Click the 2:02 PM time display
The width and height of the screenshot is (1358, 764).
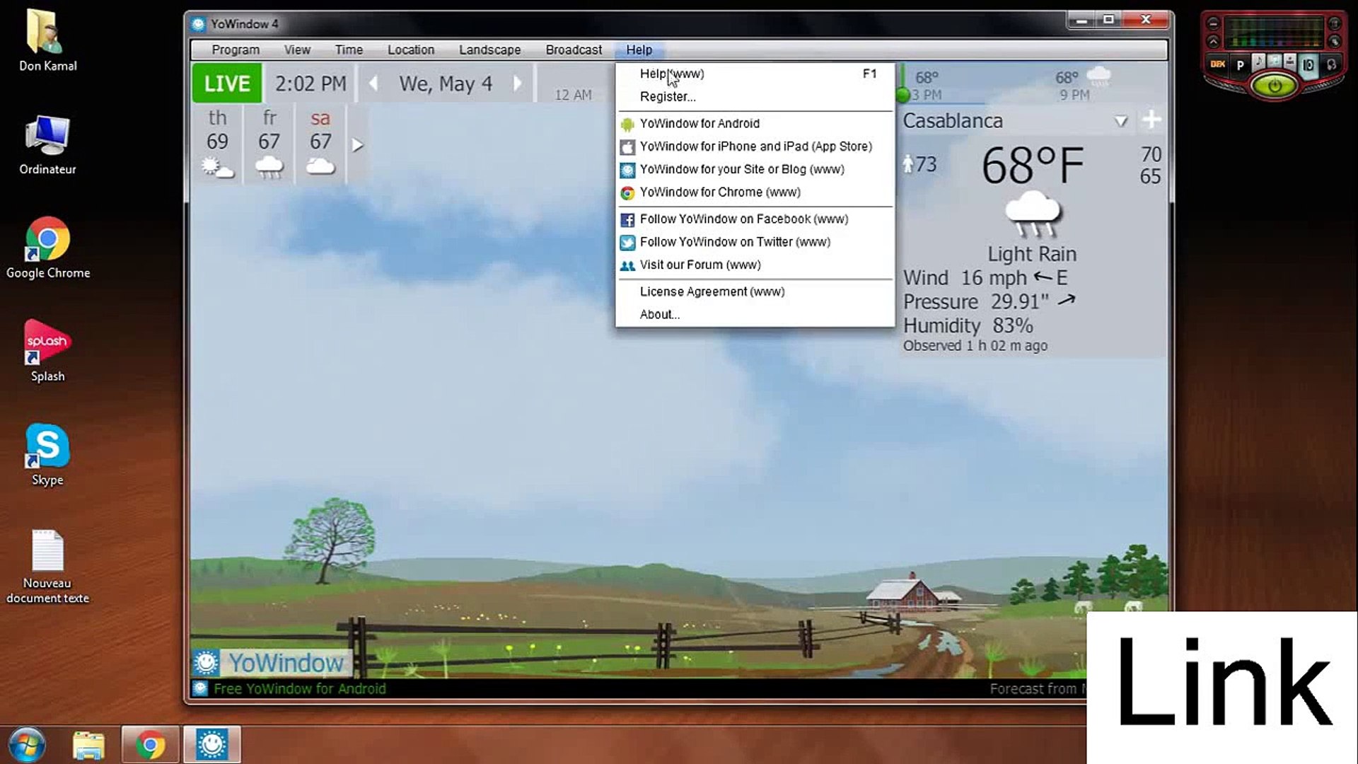(311, 83)
